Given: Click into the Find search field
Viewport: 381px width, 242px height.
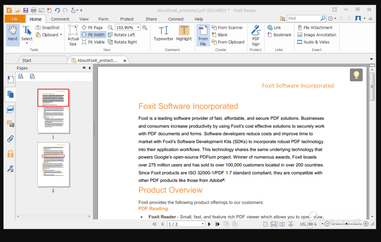Looking at the screenshot, I should coord(304,18).
